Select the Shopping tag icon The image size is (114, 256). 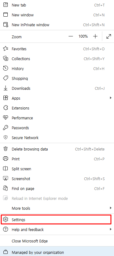pyautogui.click(x=6, y=78)
